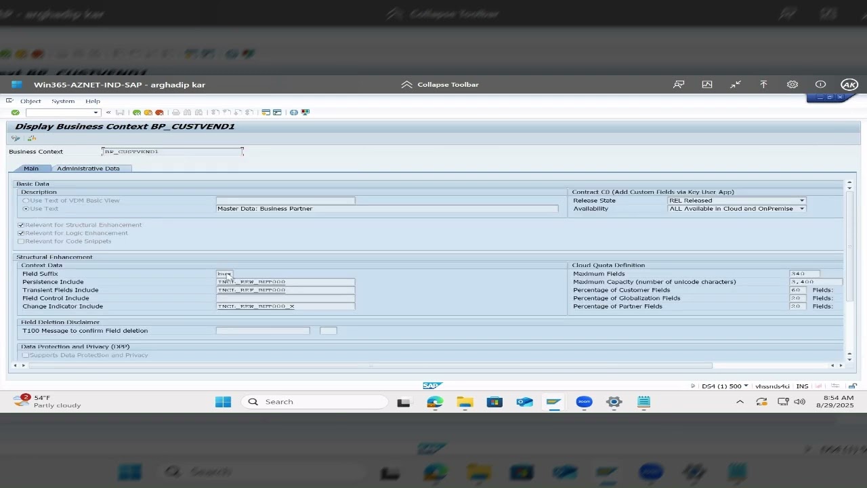Open the Object menu
The image size is (867, 488).
(x=30, y=101)
